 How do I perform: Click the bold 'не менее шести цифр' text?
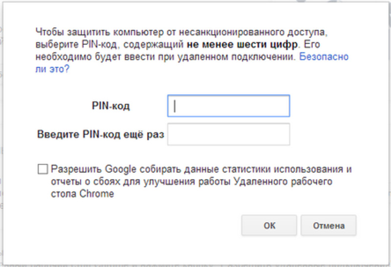242,44
